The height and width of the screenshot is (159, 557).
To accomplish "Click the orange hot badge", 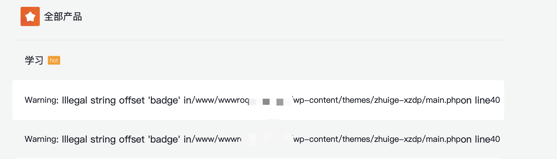I will pos(54,60).
